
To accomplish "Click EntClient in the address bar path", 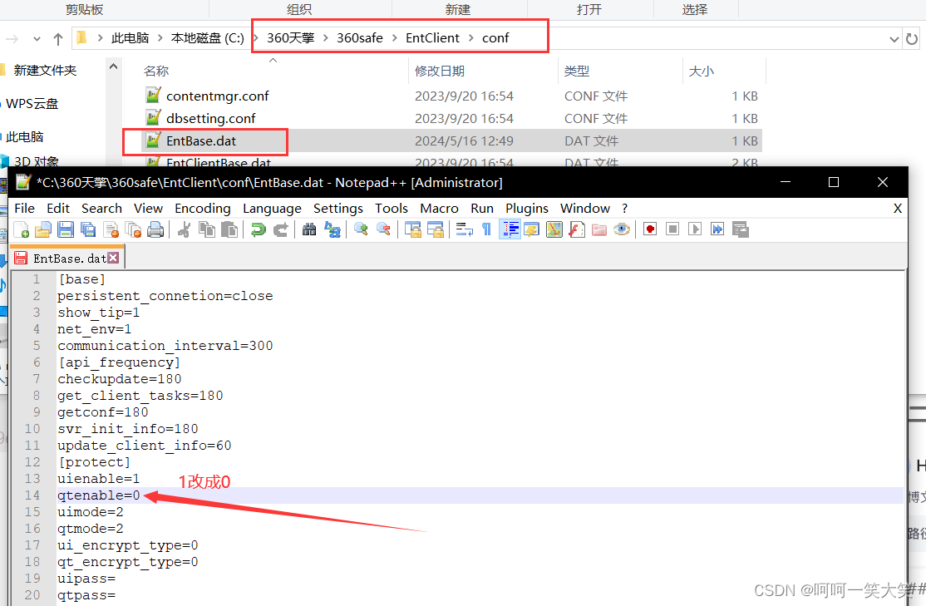I will pyautogui.click(x=432, y=37).
